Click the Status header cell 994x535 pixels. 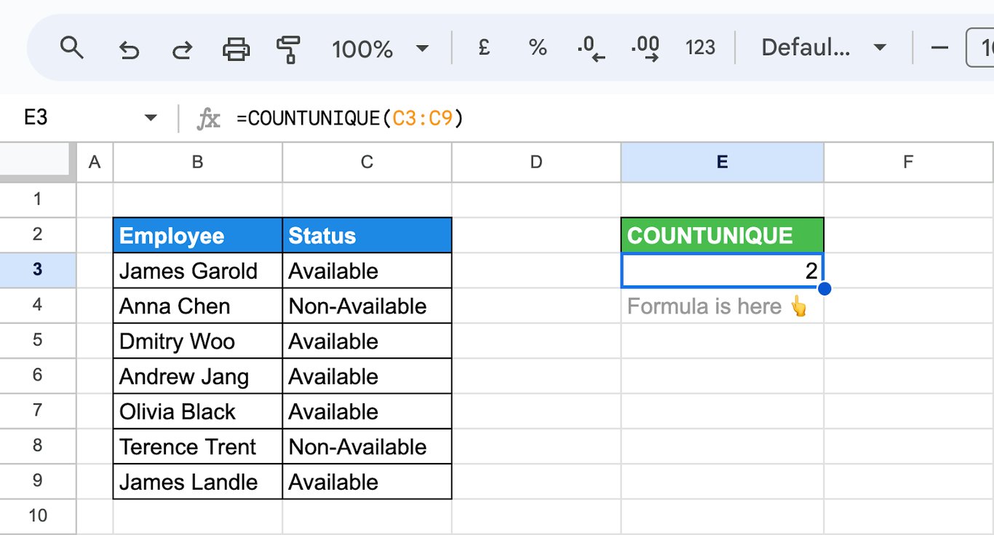pyautogui.click(x=367, y=235)
